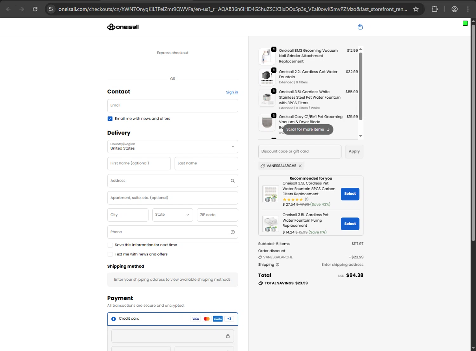Open the shopping bag cart icon
Image resolution: width=476 pixels, height=351 pixels.
point(360,27)
